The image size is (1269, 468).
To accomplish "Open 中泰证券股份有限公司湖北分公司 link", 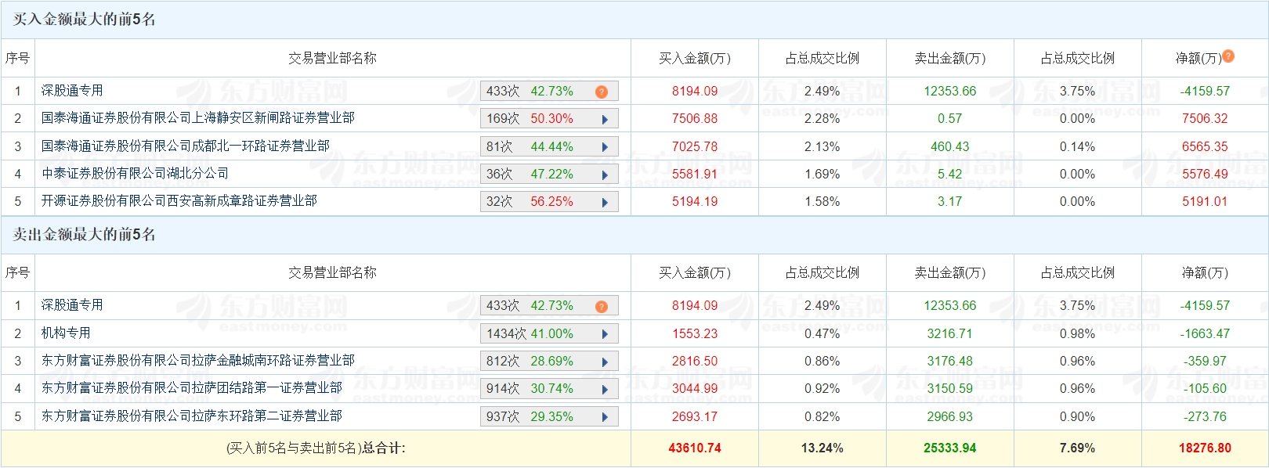I will [136, 173].
